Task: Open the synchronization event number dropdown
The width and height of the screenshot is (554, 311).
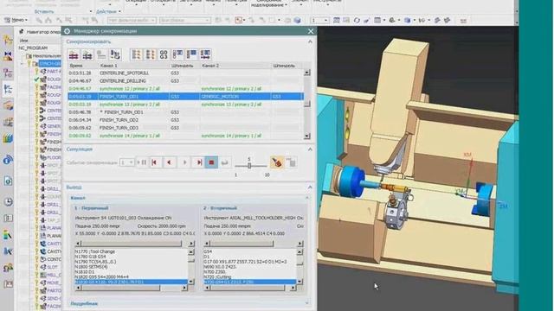Action: tap(126, 162)
